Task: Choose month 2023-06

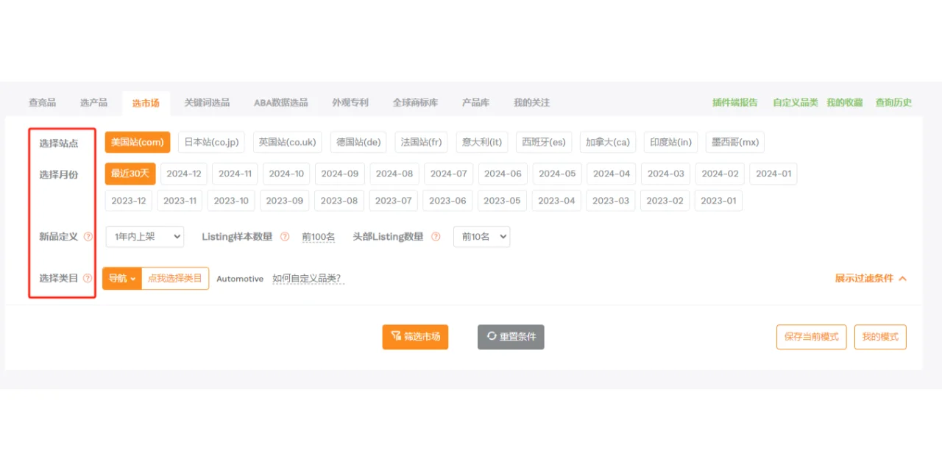Action: pyautogui.click(x=447, y=201)
